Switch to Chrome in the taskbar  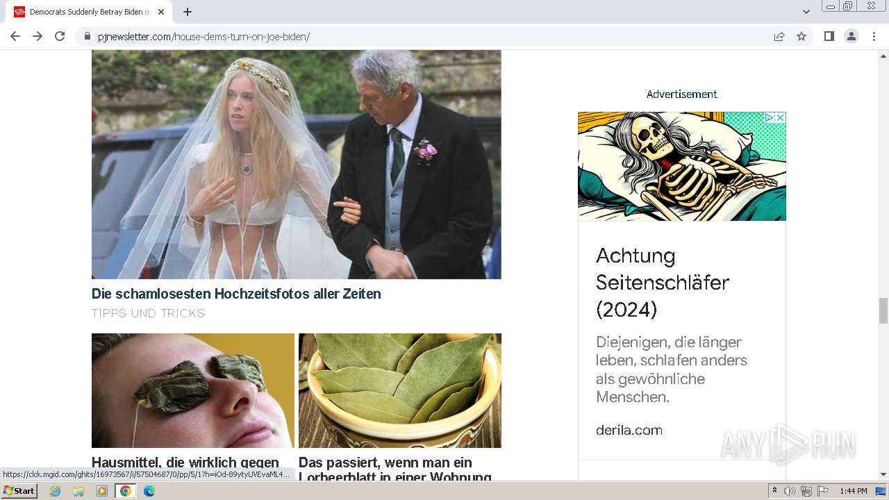pos(126,491)
